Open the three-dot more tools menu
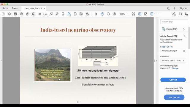Screen dimensions: 190x107 [160, 14]
